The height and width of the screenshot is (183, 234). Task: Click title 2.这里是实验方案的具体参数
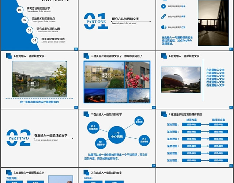click(185, 115)
